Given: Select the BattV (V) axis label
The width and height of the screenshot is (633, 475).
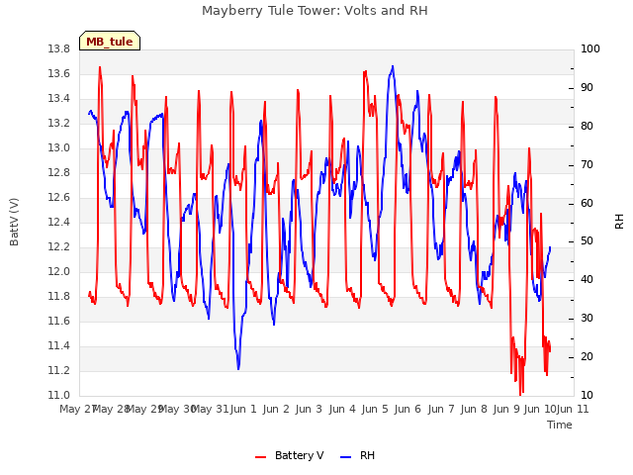Looking at the screenshot, I should pyautogui.click(x=14, y=222).
